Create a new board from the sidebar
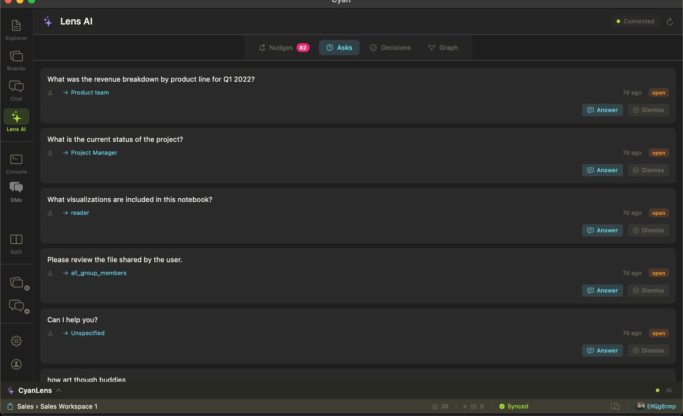Image resolution: width=683 pixels, height=416 pixels. click(16, 282)
